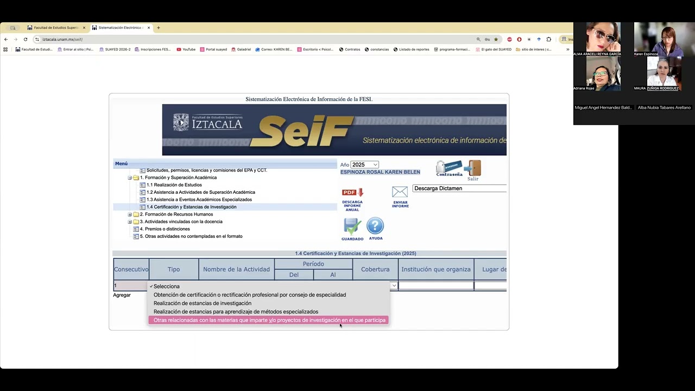Select Maura Zúñiga Rodríguez's video thumbnail
Image resolution: width=695 pixels, height=391 pixels.
664,73
